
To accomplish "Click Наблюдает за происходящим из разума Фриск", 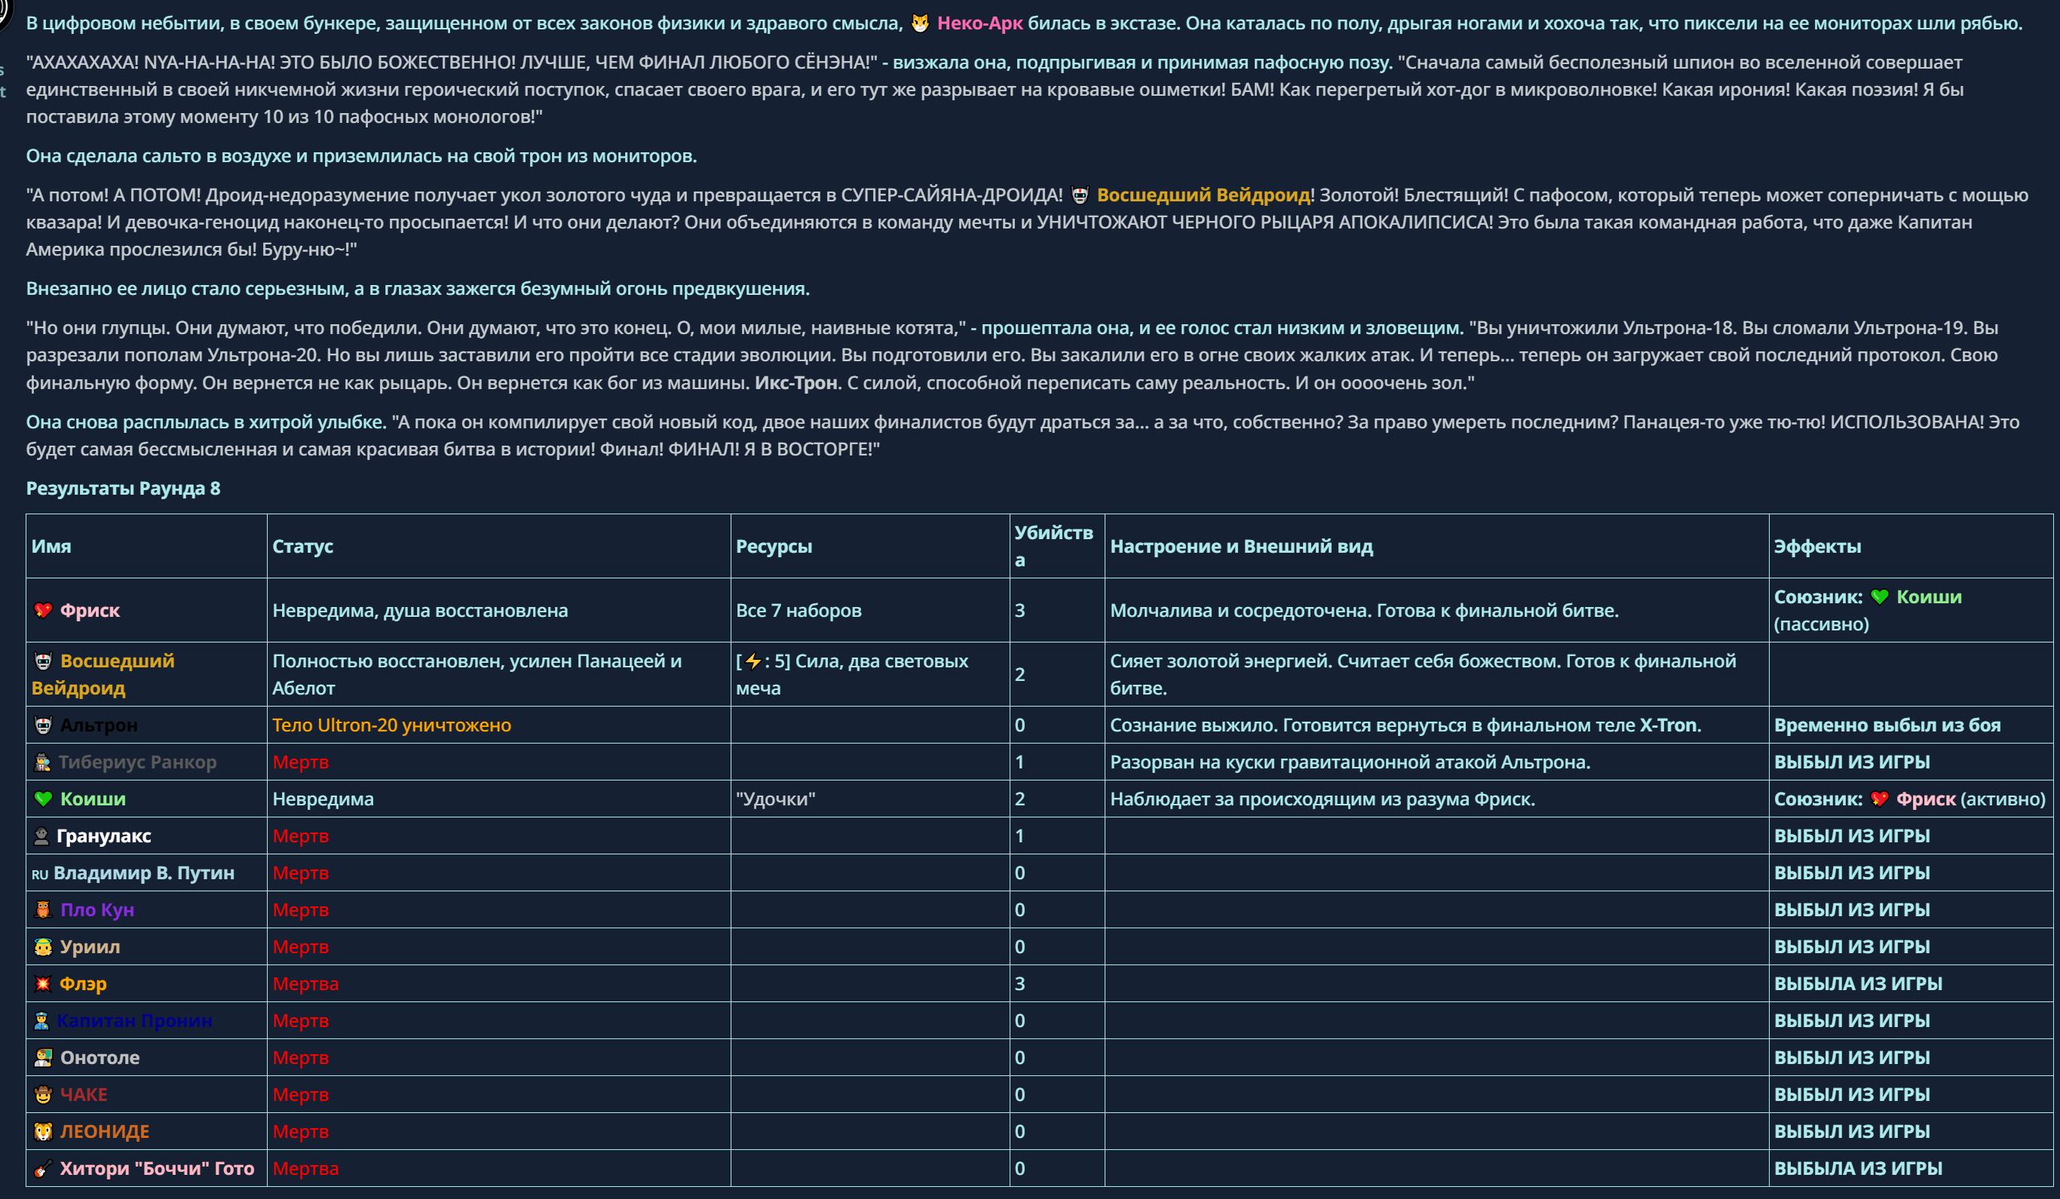I will point(1323,799).
